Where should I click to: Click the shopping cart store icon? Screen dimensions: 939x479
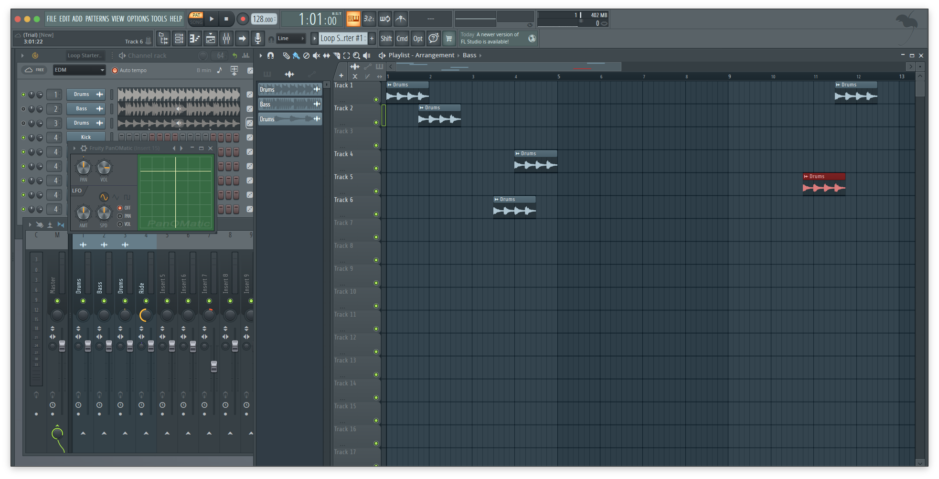point(449,39)
